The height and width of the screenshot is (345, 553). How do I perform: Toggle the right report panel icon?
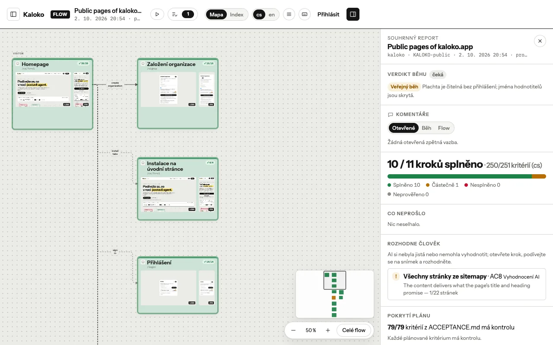coord(353,14)
